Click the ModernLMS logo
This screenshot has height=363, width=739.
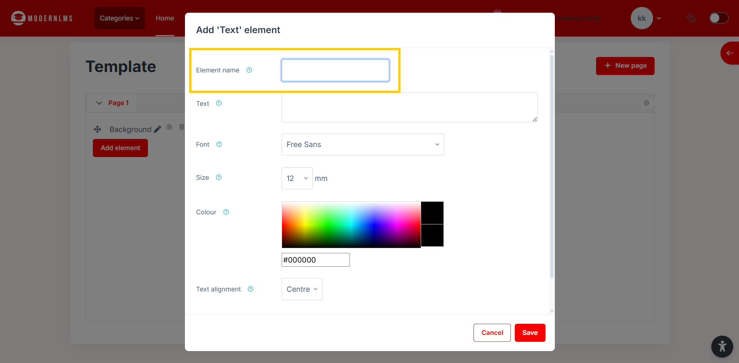(x=42, y=18)
